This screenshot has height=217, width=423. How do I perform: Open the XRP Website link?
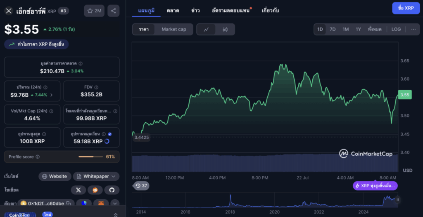point(55,176)
